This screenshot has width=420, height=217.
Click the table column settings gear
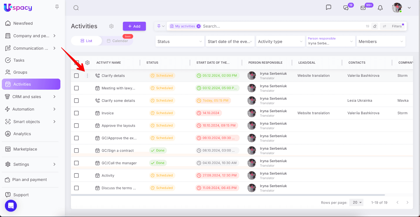tap(87, 63)
